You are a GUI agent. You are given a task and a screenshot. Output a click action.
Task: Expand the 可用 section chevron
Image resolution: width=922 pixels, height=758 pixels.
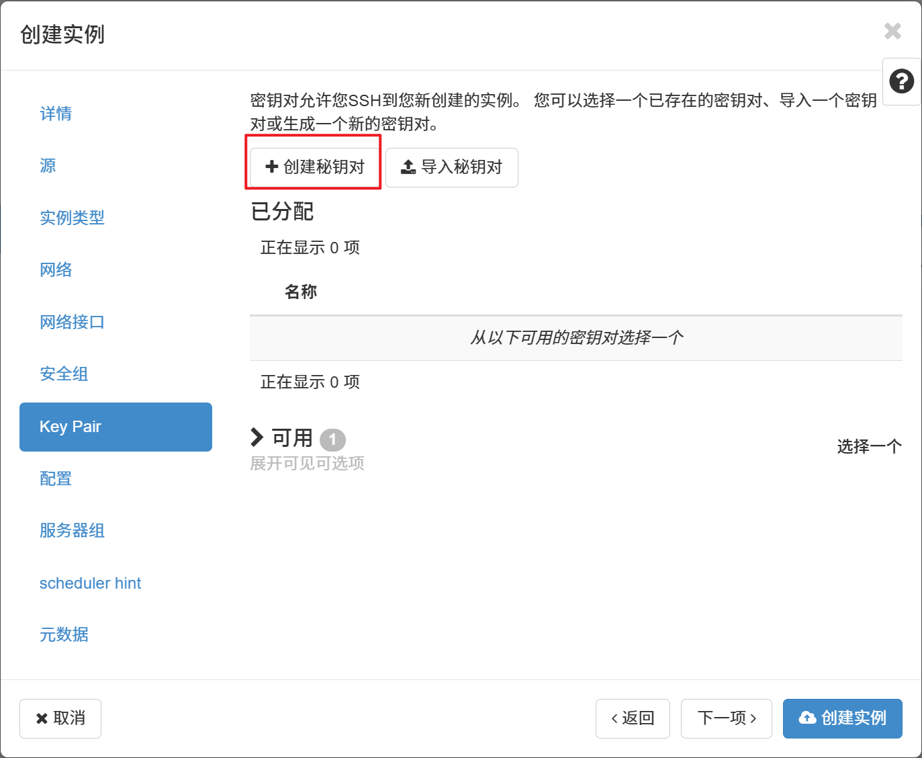point(257,437)
